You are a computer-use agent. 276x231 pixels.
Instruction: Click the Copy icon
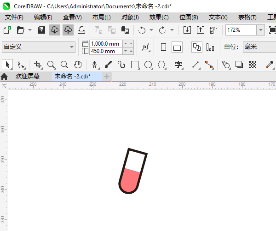tap(112, 30)
